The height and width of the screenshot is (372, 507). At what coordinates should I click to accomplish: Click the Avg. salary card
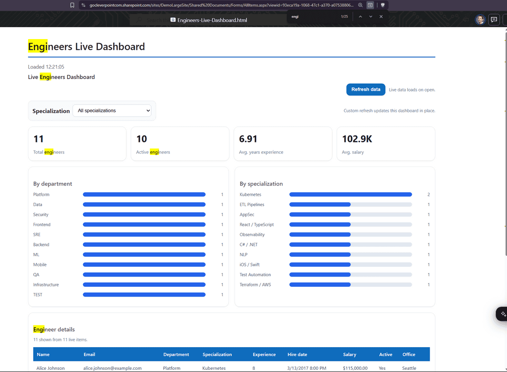click(386, 143)
